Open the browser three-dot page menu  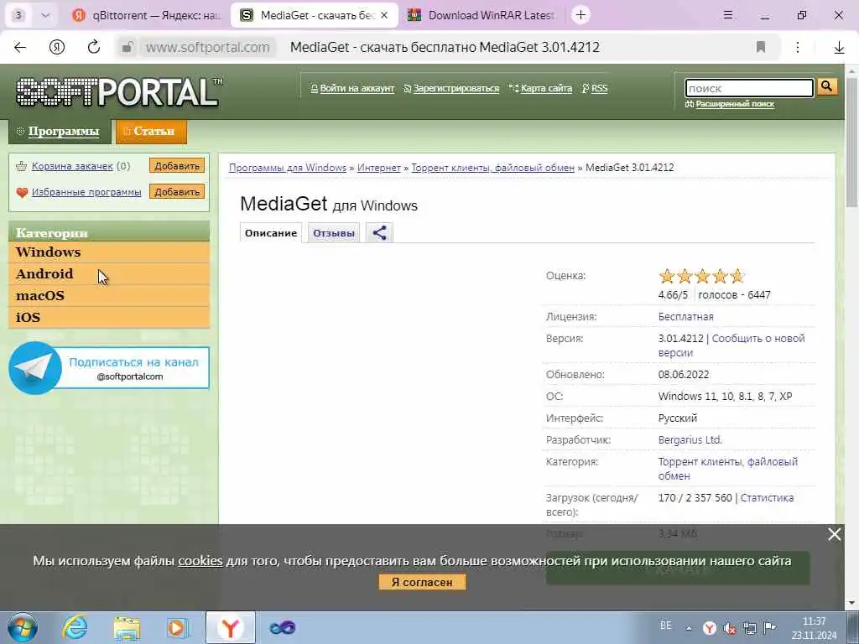(x=798, y=47)
